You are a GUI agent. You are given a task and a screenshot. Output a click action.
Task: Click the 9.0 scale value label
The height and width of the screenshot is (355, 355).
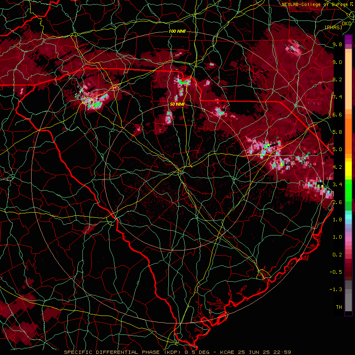coord(337,62)
